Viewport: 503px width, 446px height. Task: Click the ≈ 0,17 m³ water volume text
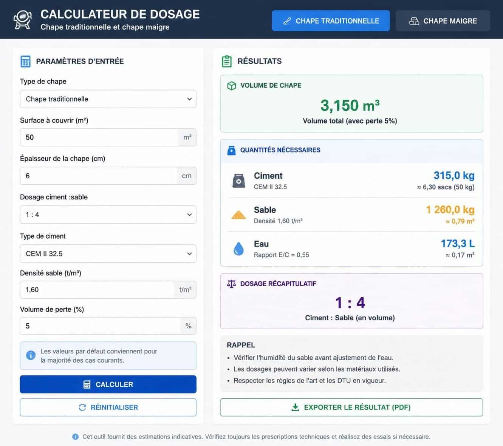coord(460,255)
